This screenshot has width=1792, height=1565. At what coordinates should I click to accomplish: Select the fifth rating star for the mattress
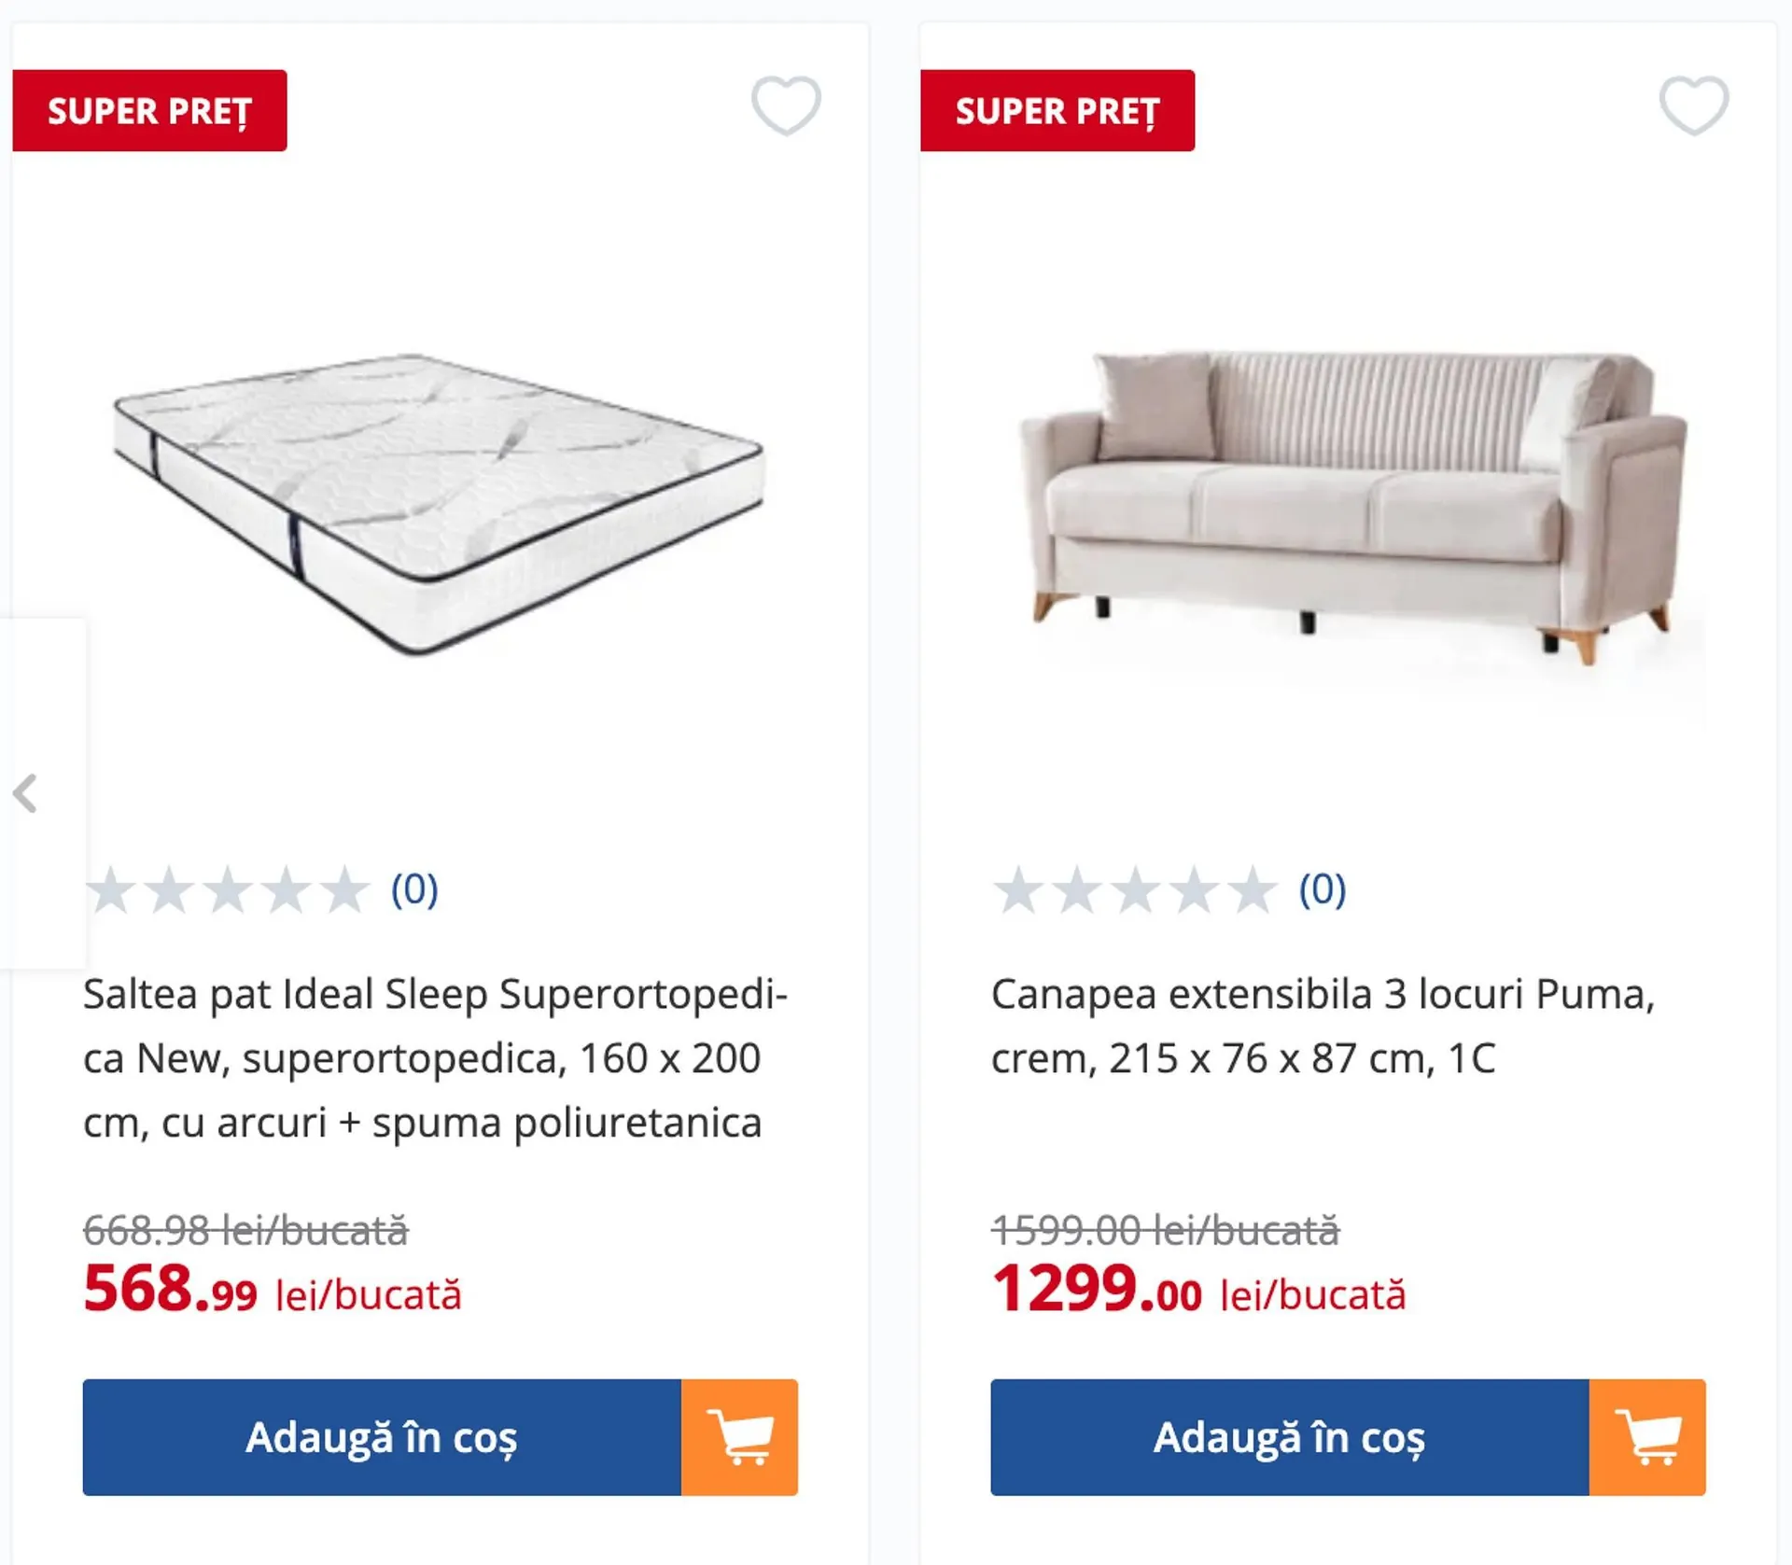pos(344,889)
